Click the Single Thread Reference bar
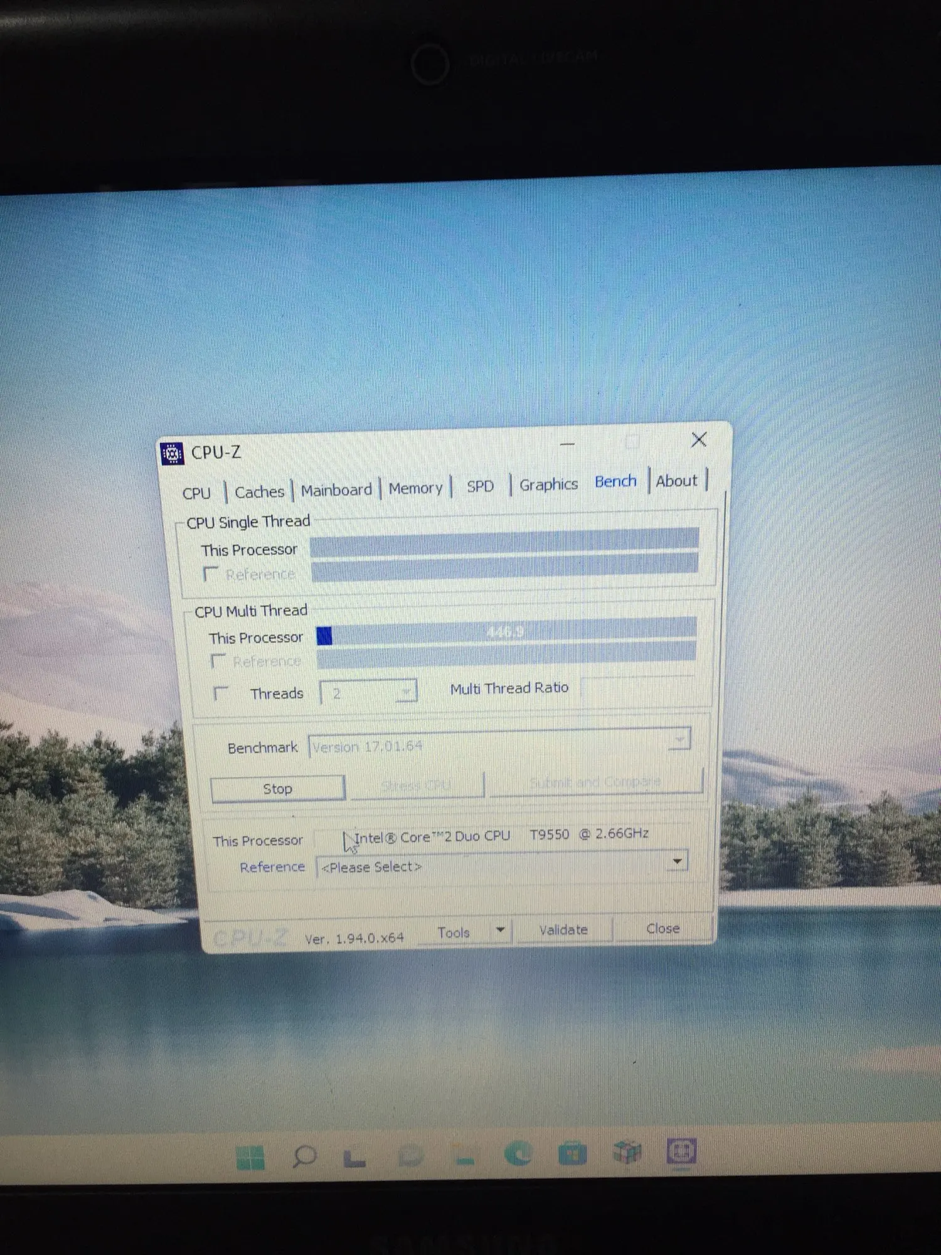The height and width of the screenshot is (1255, 941). click(x=504, y=566)
